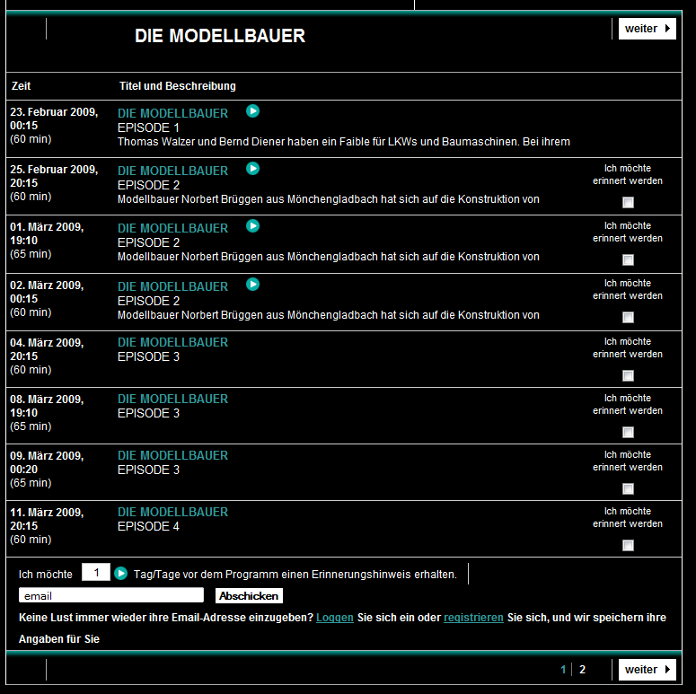Select page 1 in pagination
The height and width of the screenshot is (694, 696).
click(564, 670)
